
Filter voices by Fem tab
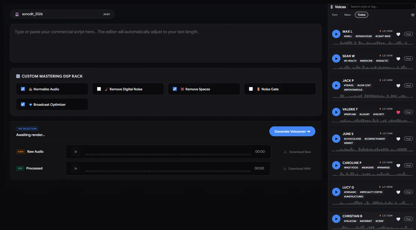[x=335, y=15]
